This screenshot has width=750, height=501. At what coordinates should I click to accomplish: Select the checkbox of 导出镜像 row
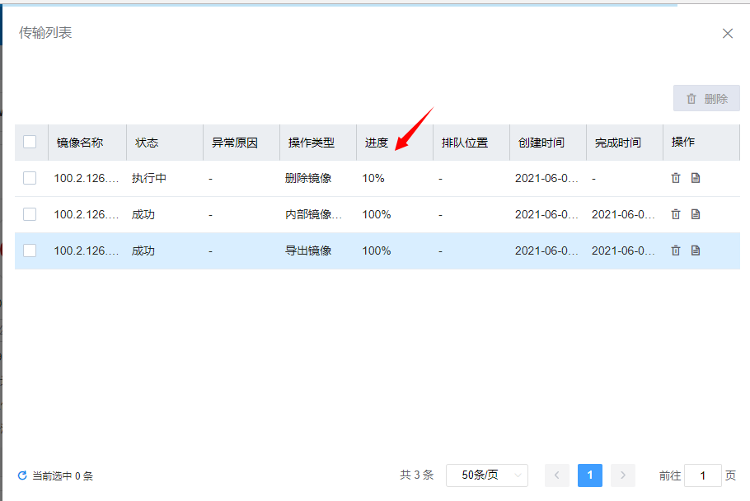click(30, 250)
